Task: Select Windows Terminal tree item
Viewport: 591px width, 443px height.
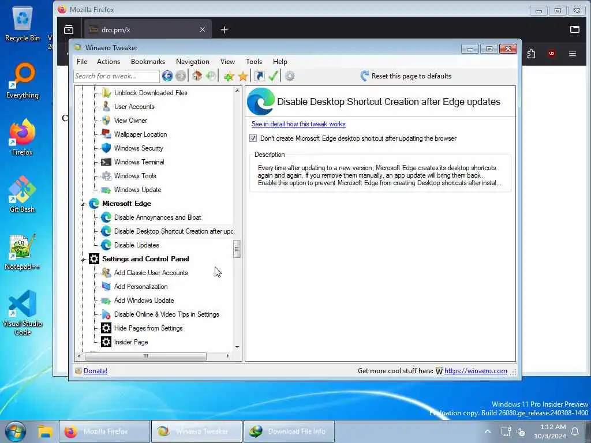Action: click(x=139, y=162)
